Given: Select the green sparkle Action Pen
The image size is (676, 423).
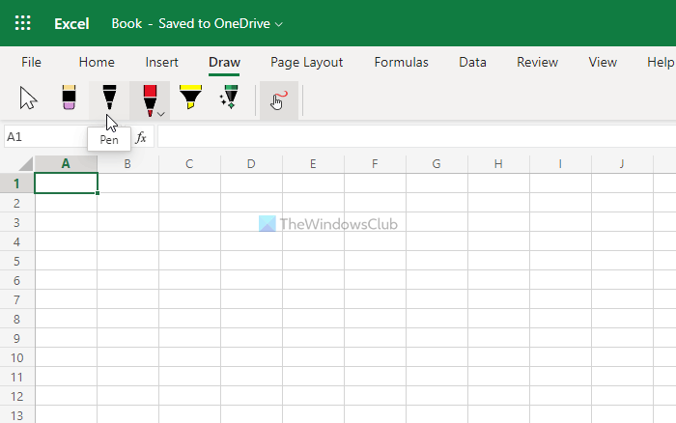Looking at the screenshot, I should point(230,97).
